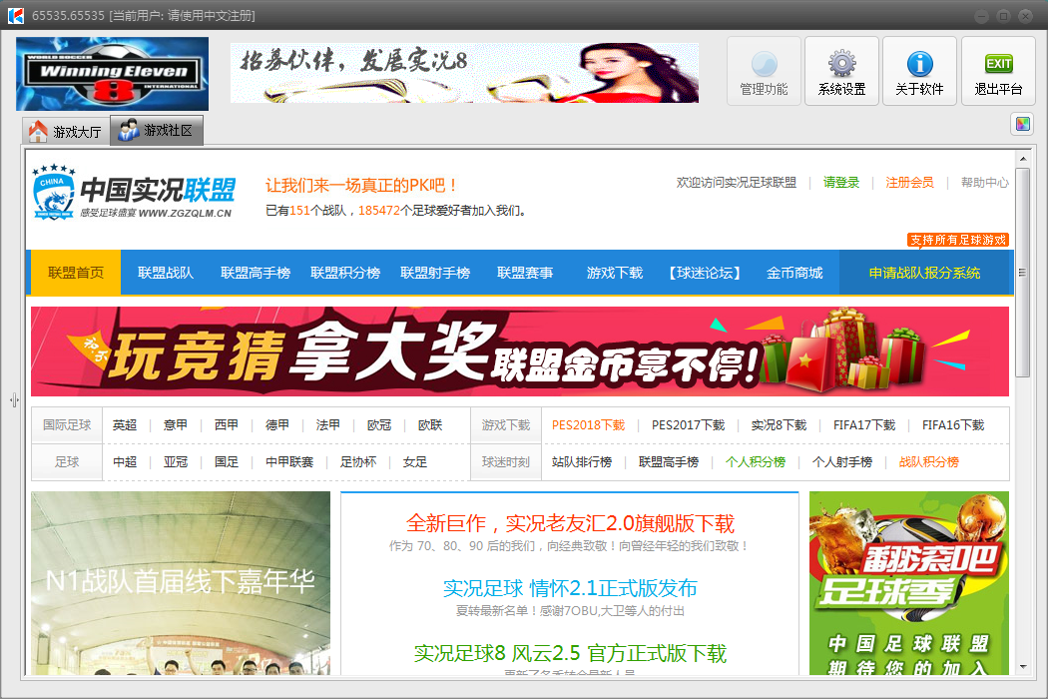Open 国足 link
Image resolution: width=1048 pixels, height=699 pixels.
(x=226, y=462)
